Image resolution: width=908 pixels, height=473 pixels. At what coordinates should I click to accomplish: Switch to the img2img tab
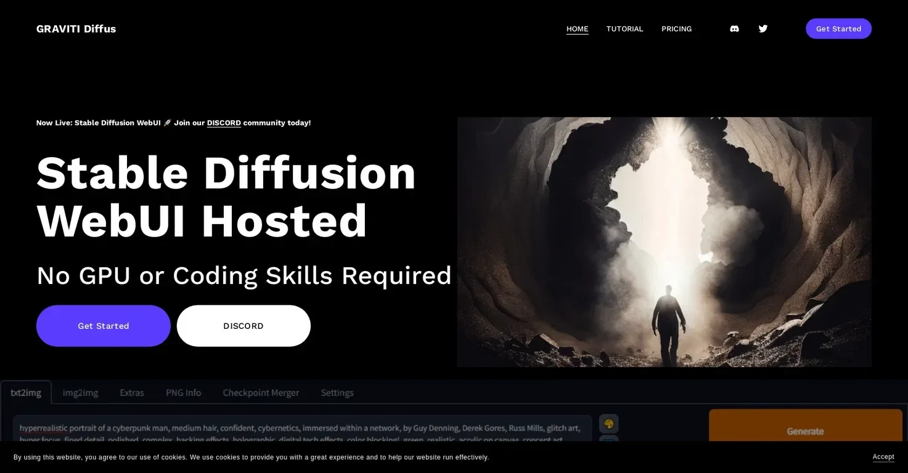tap(80, 393)
